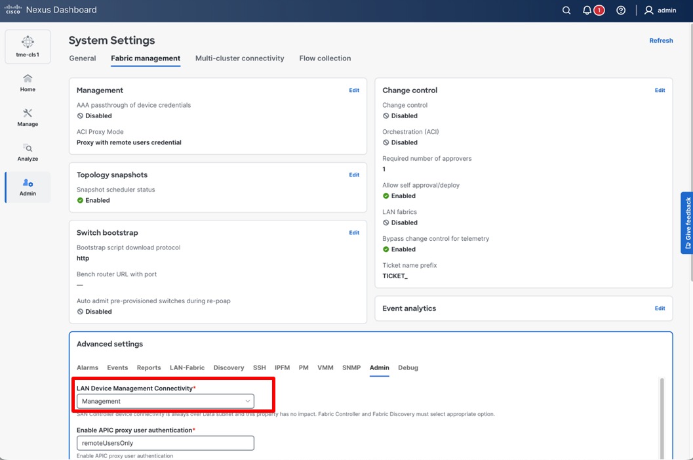
Task: Open the tme-cls1 cluster selector
Action: 28,46
